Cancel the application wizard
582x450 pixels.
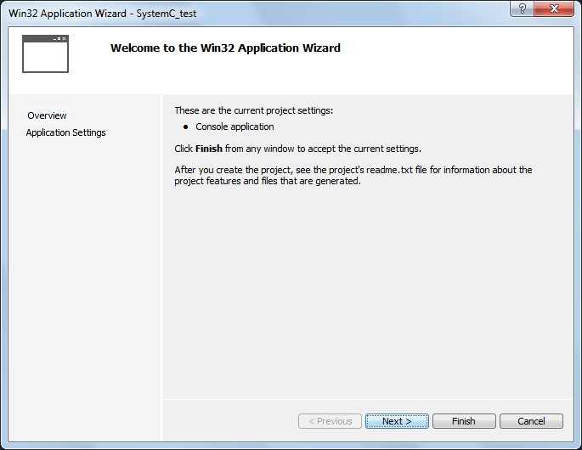(531, 421)
